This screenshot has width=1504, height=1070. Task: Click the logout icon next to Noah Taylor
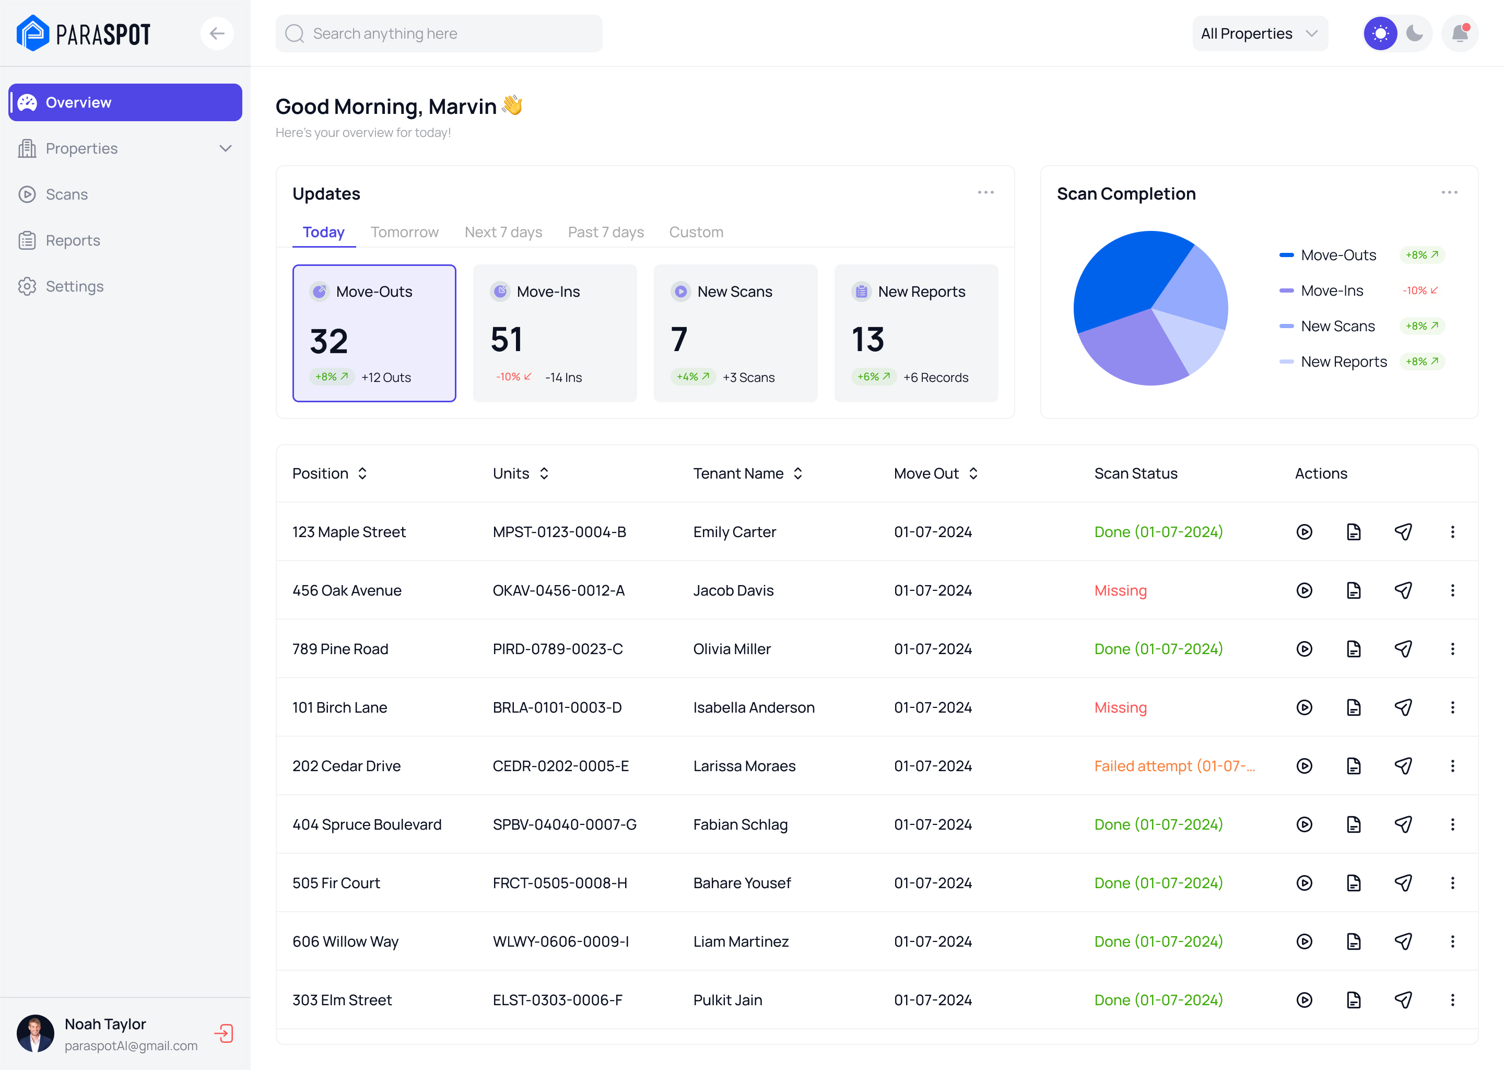click(224, 1033)
